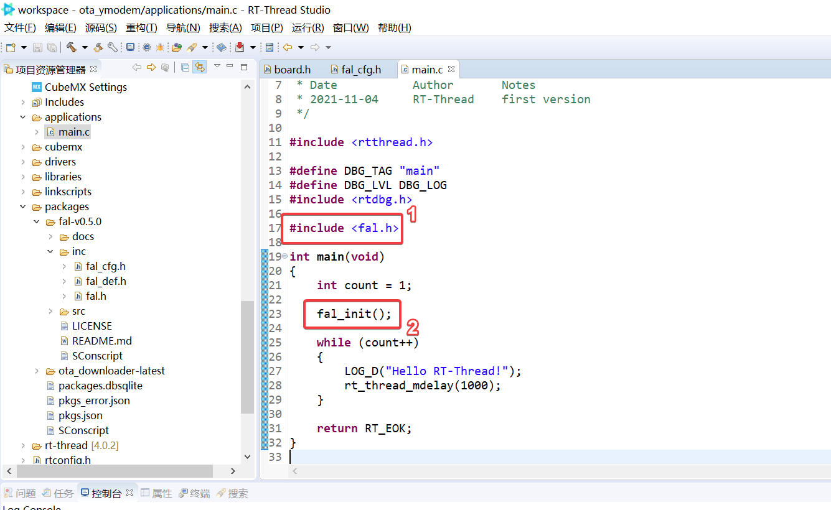Viewport: 831px width, 510px height.
Task: Open the explorer panel view menu triangle
Action: click(x=217, y=65)
